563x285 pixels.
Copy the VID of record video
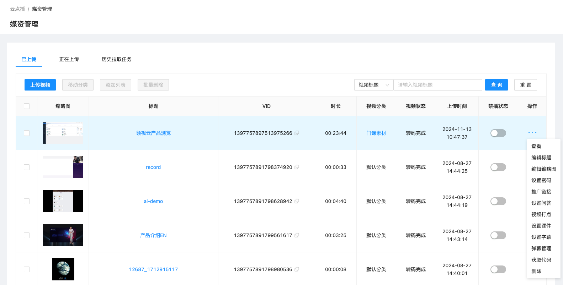point(297,167)
